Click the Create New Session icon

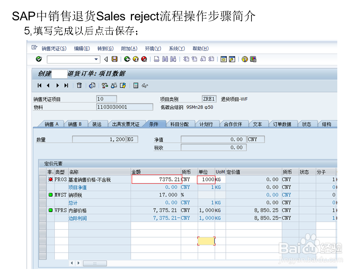223,59
